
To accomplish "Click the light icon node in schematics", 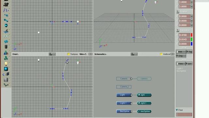I will point(144,95).
